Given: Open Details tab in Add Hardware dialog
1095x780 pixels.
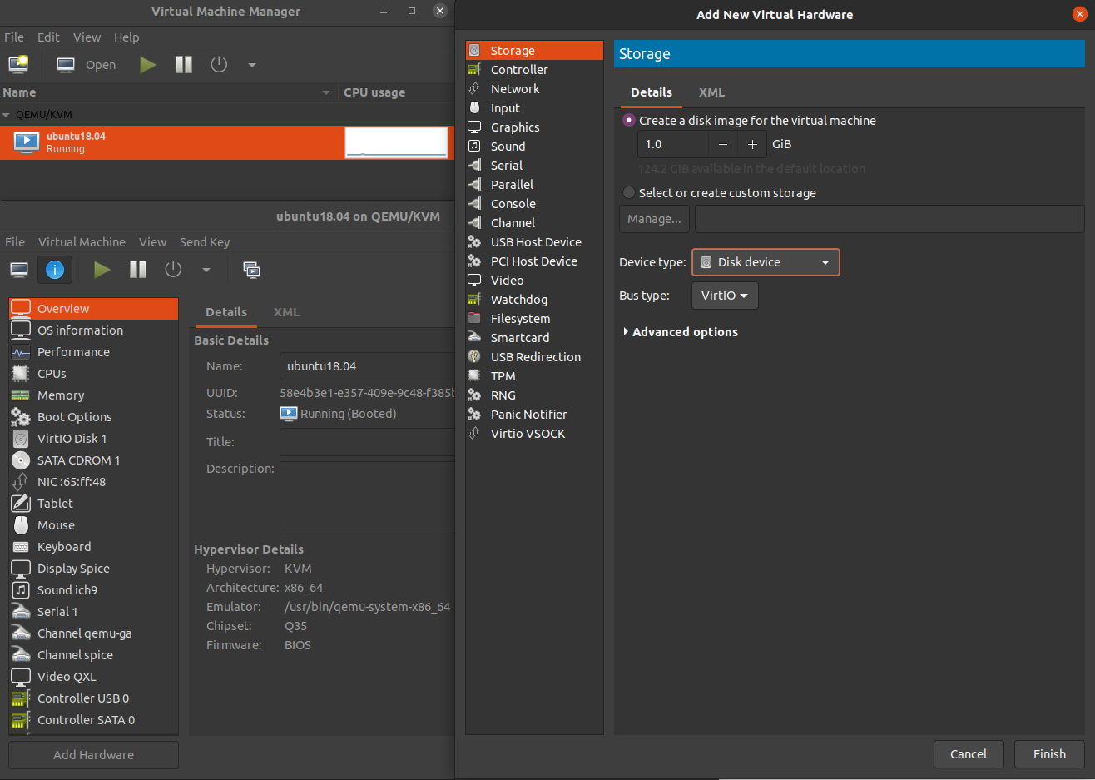Looking at the screenshot, I should (x=652, y=92).
